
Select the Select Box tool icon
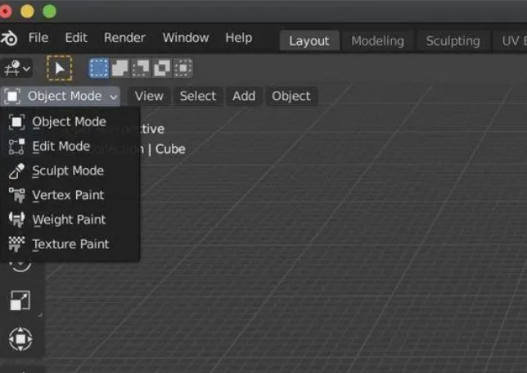coord(60,68)
